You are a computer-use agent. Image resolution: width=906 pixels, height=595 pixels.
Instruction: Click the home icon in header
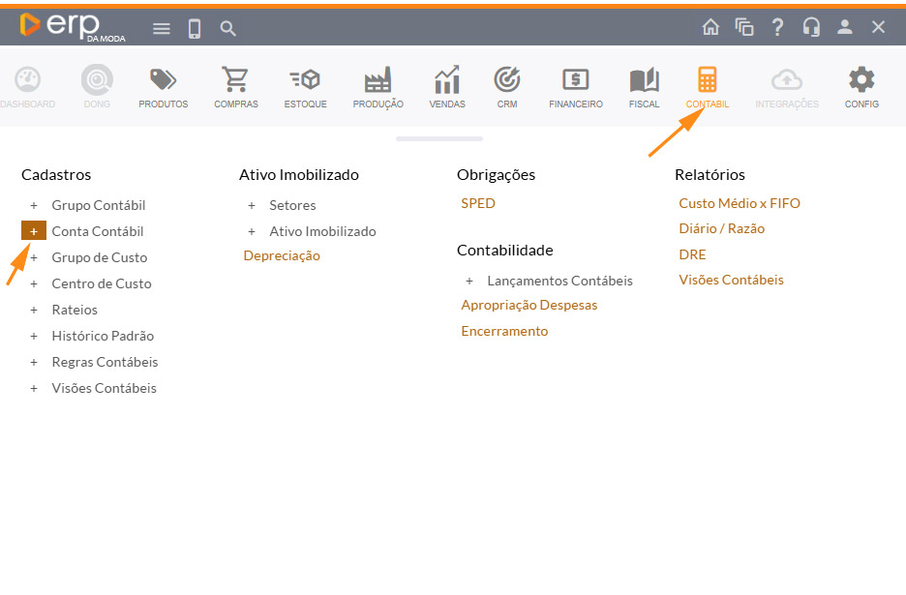pos(710,27)
